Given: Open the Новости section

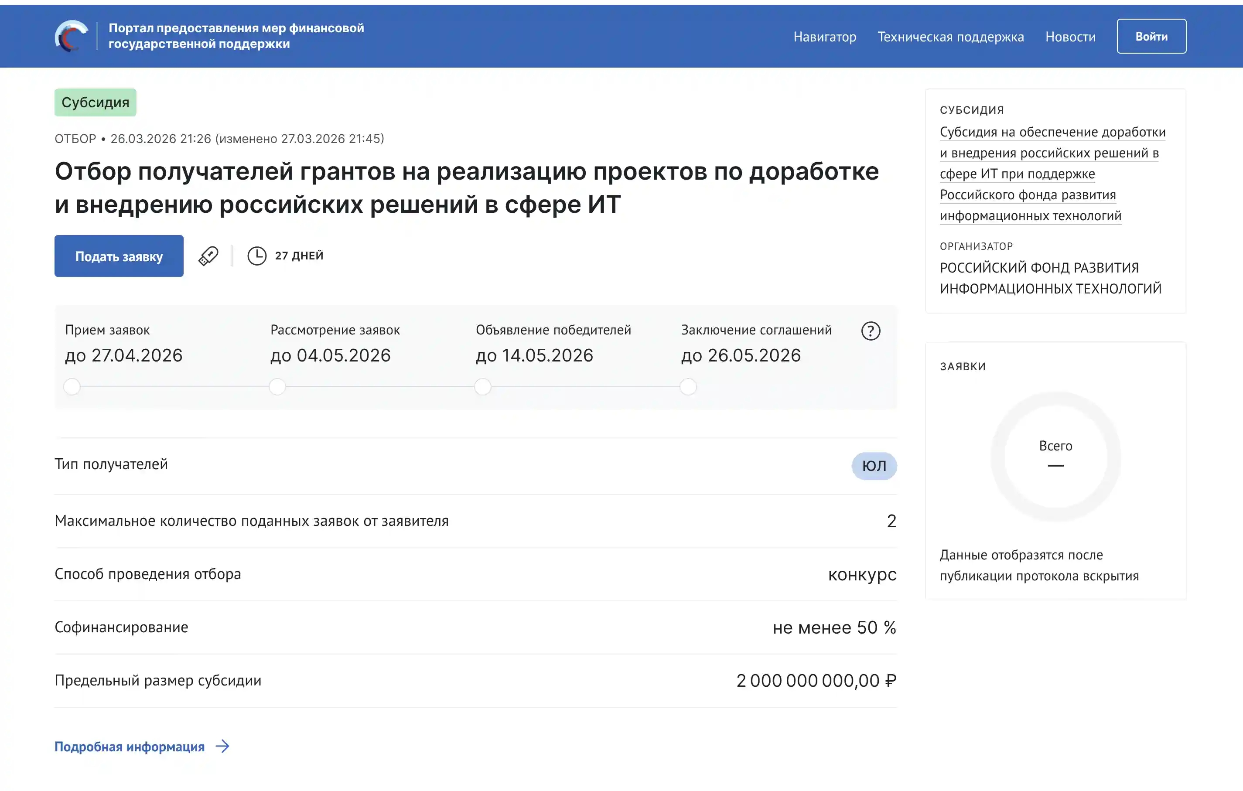Looking at the screenshot, I should pyautogui.click(x=1070, y=36).
